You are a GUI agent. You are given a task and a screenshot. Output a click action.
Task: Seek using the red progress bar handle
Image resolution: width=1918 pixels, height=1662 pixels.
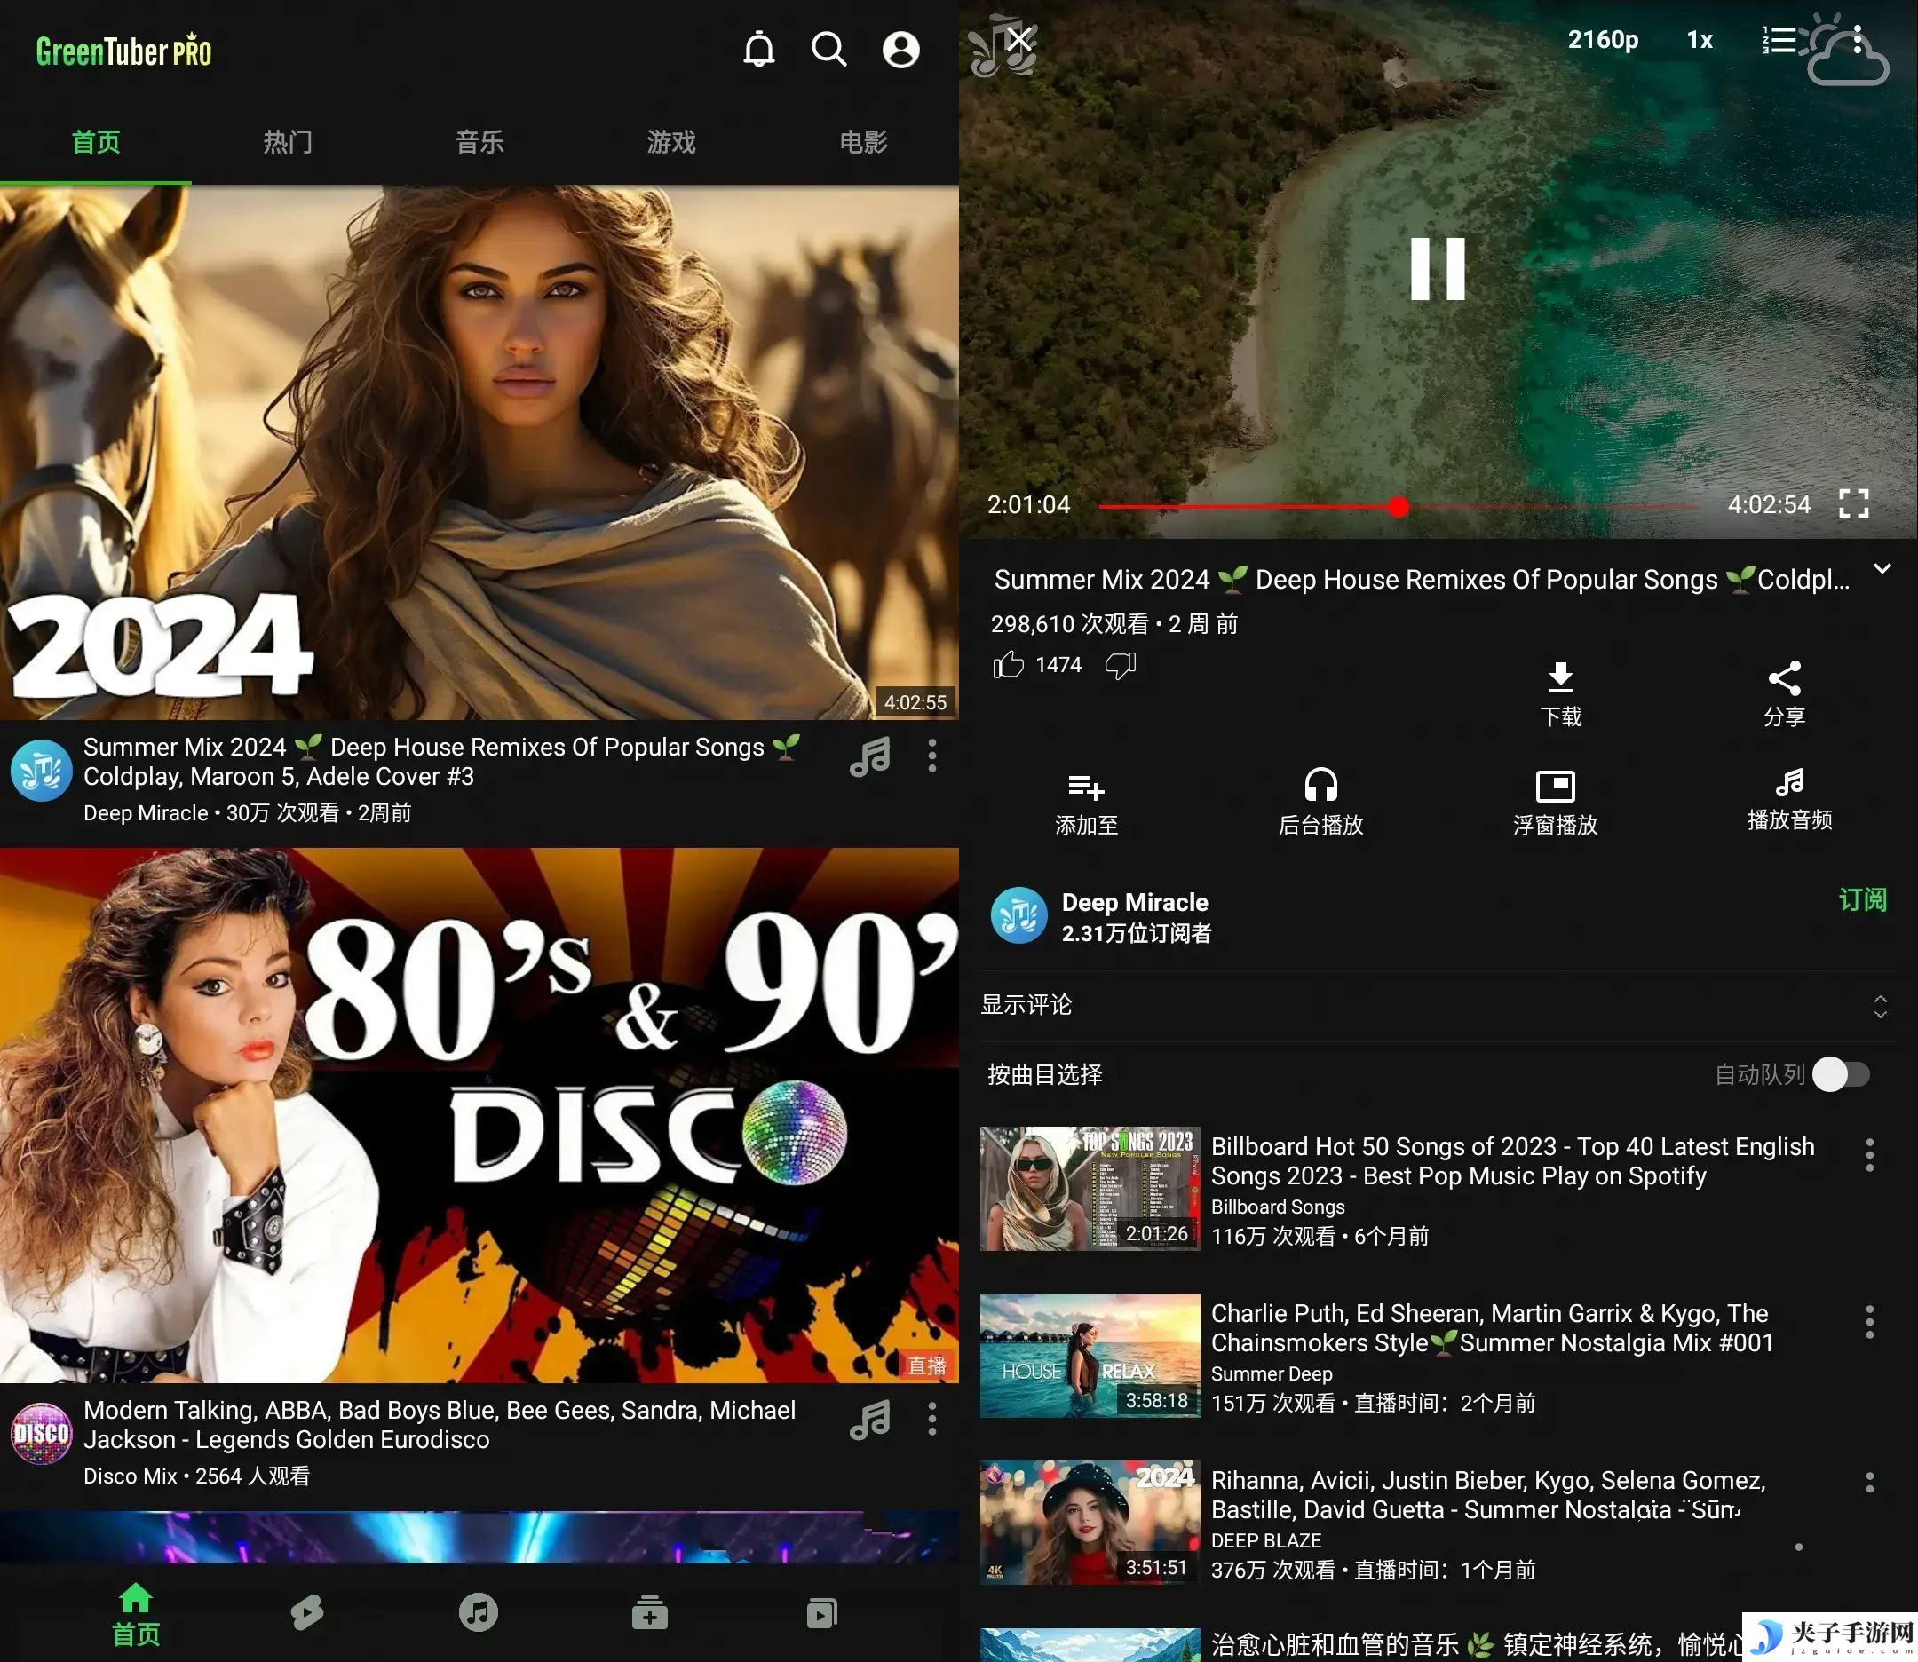tap(1399, 506)
